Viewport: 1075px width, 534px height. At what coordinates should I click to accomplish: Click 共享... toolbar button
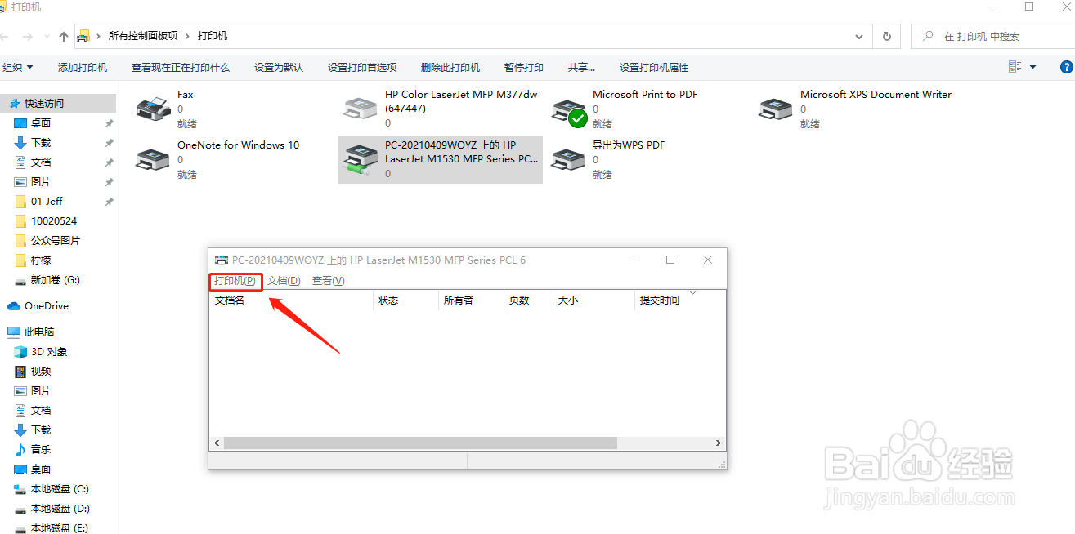581,67
